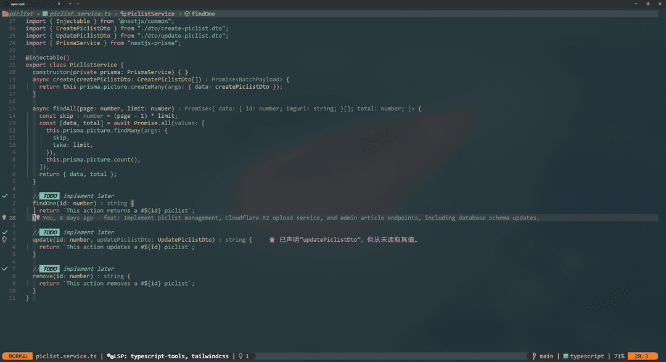666x362 pixels.
Task: Click the checkmark sign beside the remove TODO
Action: (x=5, y=269)
